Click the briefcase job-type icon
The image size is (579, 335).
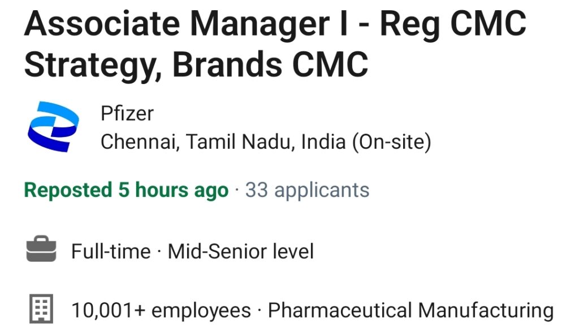pyautogui.click(x=41, y=249)
